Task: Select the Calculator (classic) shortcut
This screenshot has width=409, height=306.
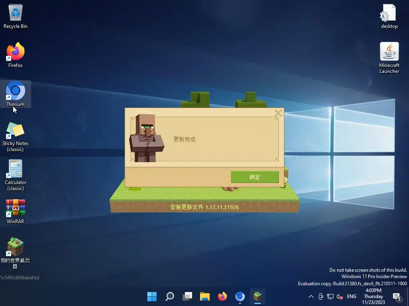Action: [16, 176]
